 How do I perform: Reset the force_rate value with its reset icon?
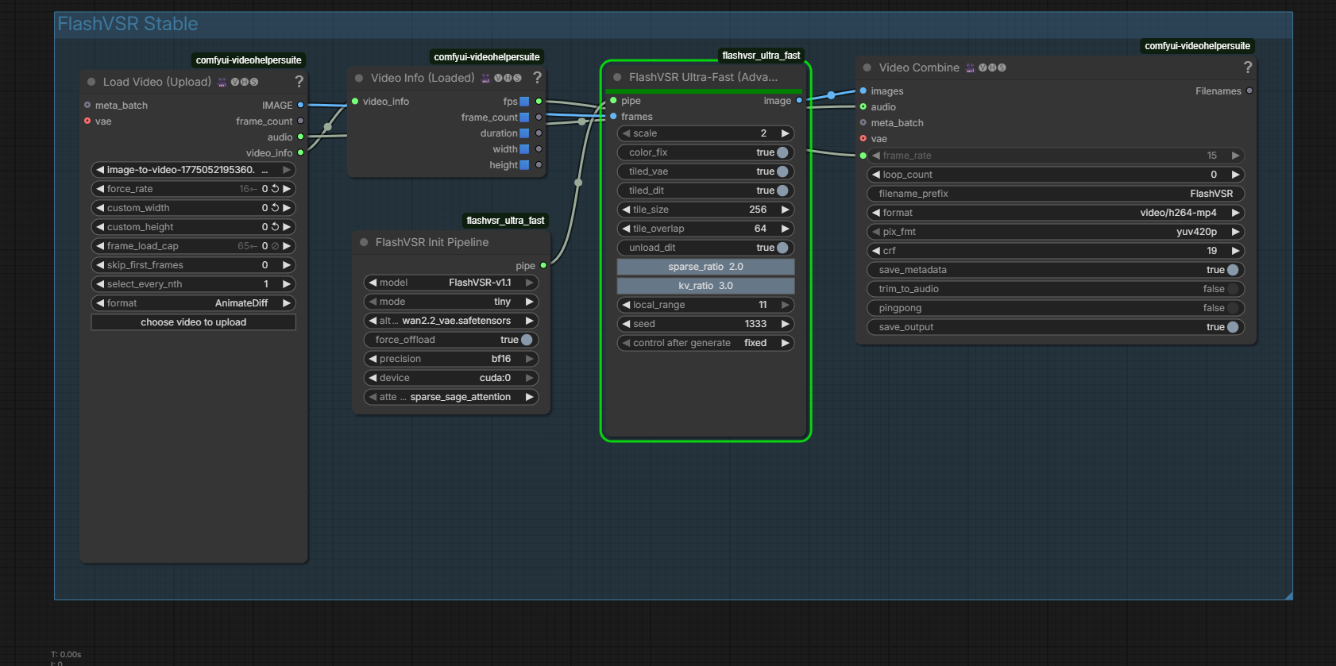(276, 189)
